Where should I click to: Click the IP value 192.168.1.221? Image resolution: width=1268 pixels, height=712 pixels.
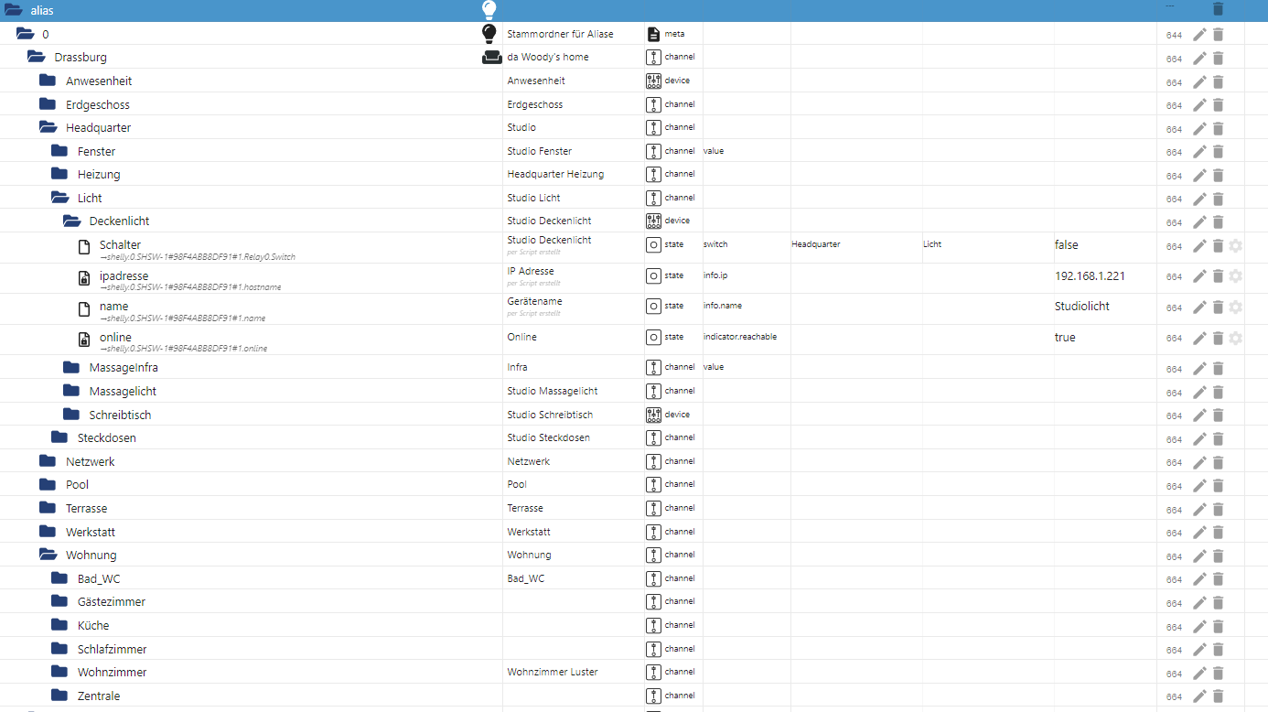tap(1090, 276)
